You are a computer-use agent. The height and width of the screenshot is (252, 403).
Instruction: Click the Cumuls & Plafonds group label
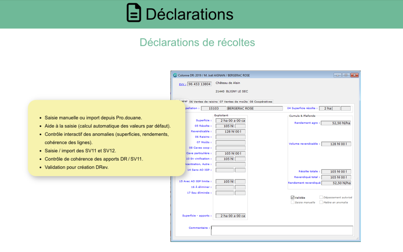(302, 116)
